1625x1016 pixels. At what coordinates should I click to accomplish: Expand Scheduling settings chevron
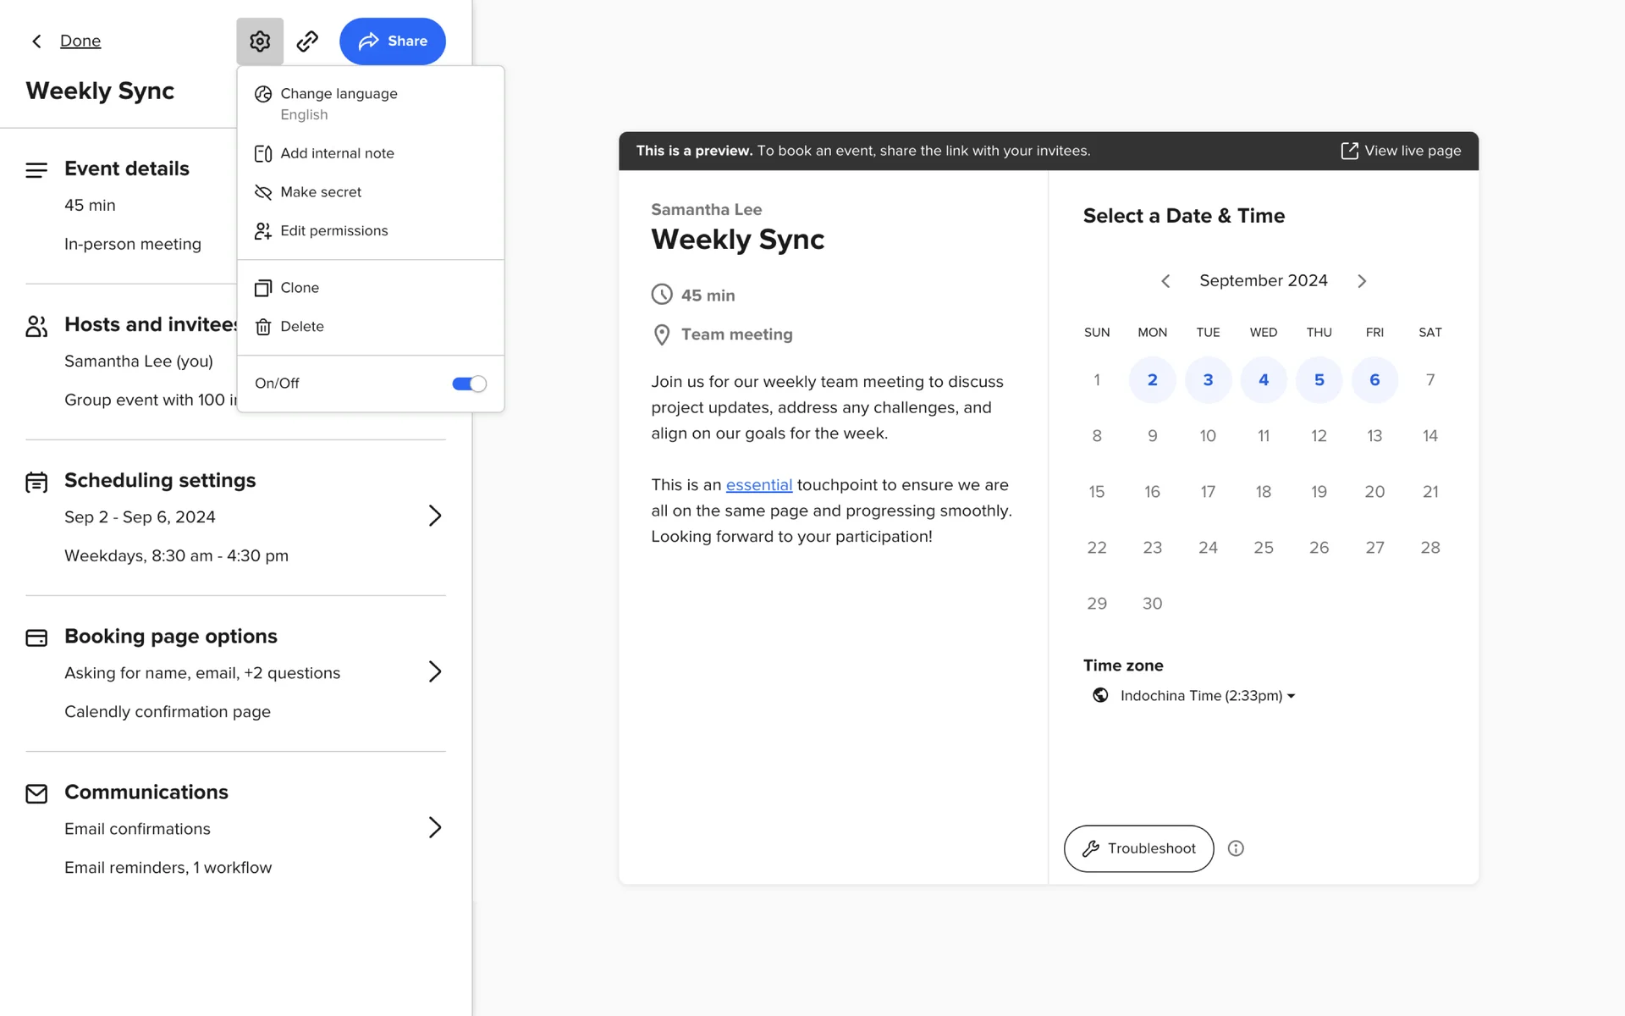tap(434, 516)
